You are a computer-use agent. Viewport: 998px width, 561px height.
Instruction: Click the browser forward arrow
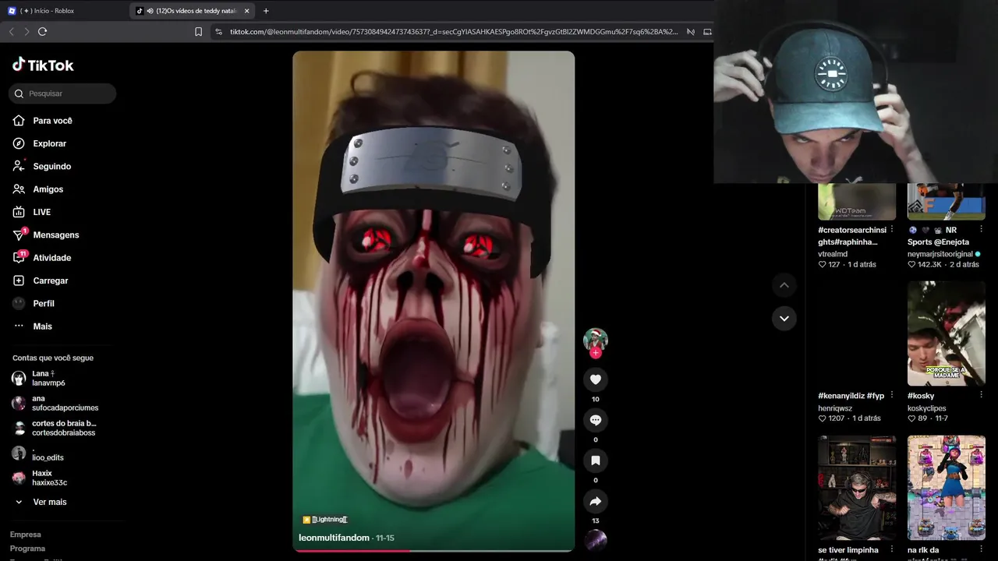[x=27, y=32]
